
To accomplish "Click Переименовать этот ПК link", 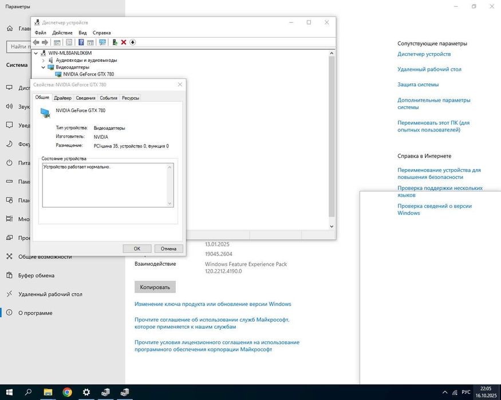I will click(433, 126).
